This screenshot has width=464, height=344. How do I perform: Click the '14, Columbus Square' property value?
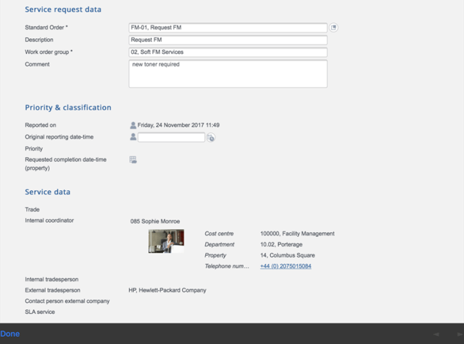click(287, 255)
